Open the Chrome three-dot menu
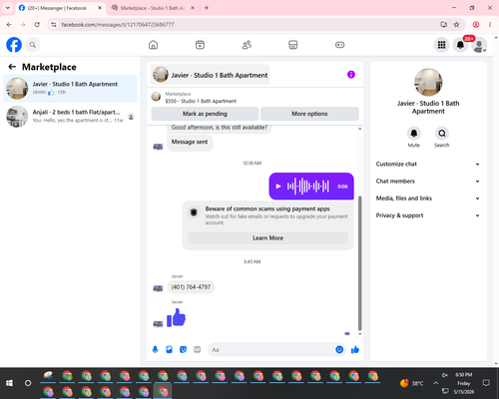The height and width of the screenshot is (399, 499). tap(490, 25)
